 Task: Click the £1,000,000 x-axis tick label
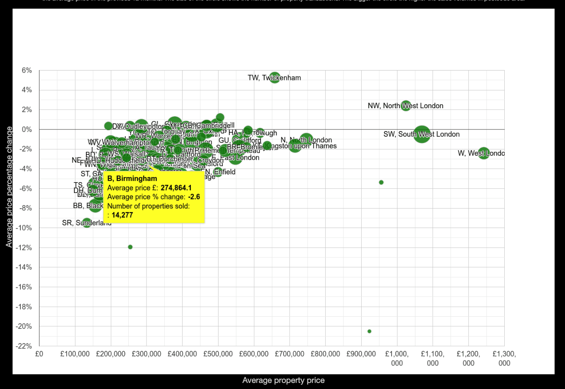[397, 358]
